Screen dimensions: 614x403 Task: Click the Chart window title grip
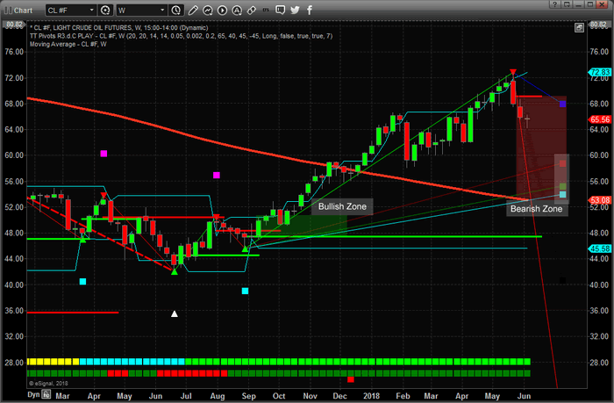point(8,11)
